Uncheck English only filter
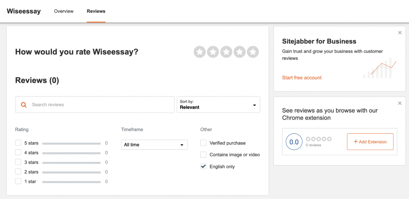This screenshot has width=409, height=199. 203,166
